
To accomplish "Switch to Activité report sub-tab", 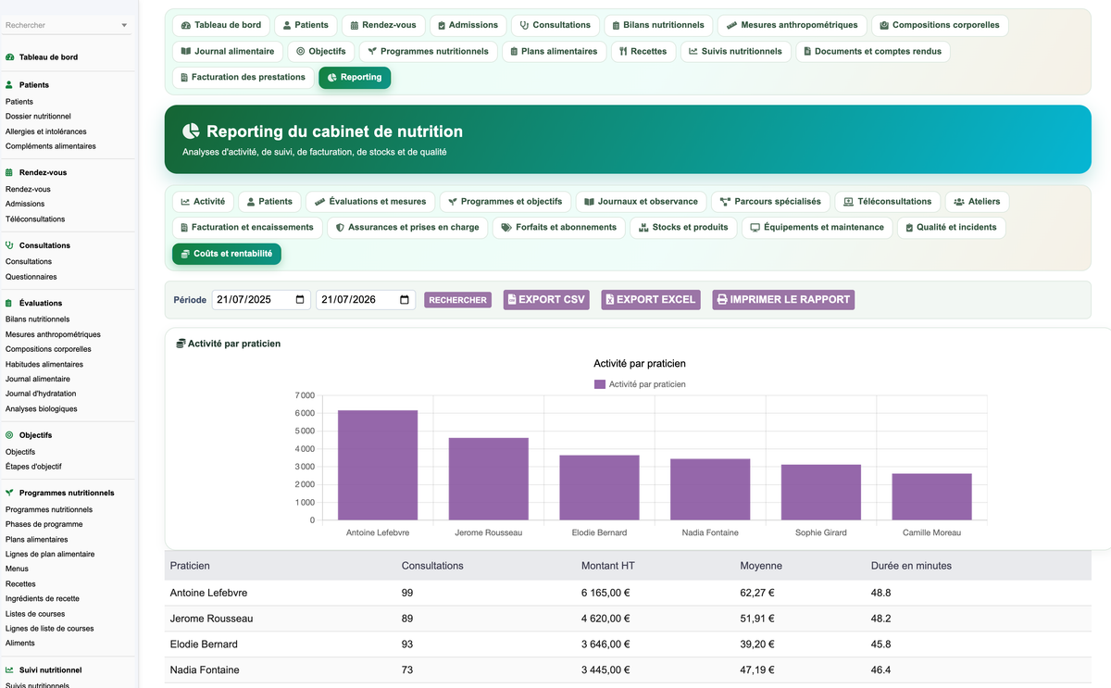I will point(203,201).
